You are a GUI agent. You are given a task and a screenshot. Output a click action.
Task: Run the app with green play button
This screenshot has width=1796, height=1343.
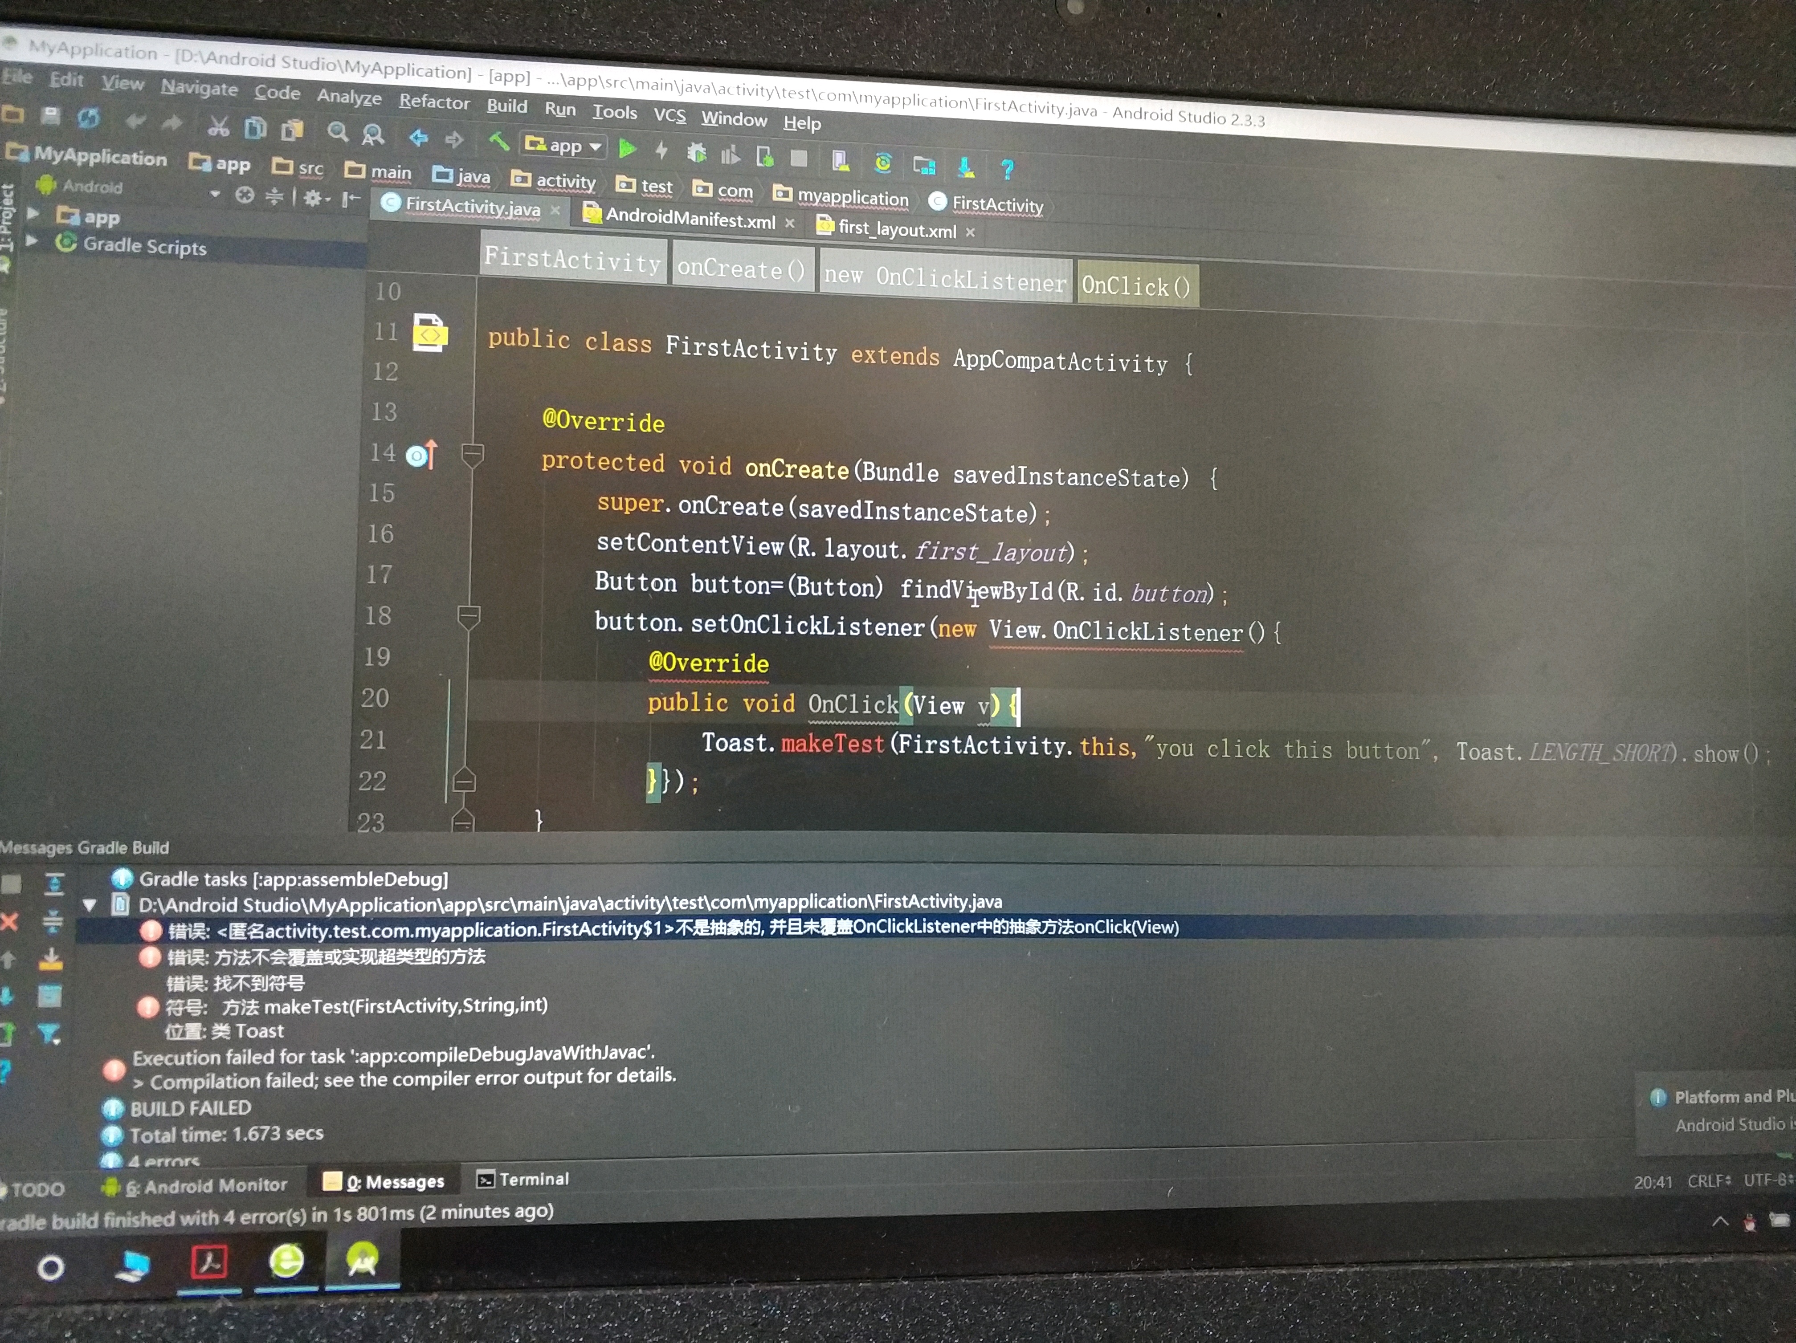[627, 148]
